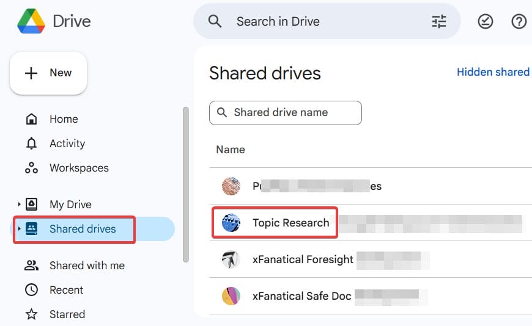
Task: Sort by the Name column header
Action: (231, 150)
